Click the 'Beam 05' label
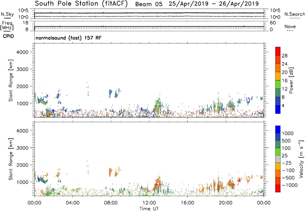Image resolution: width=305 pixels, height=211 pixels. tap(149, 4)
